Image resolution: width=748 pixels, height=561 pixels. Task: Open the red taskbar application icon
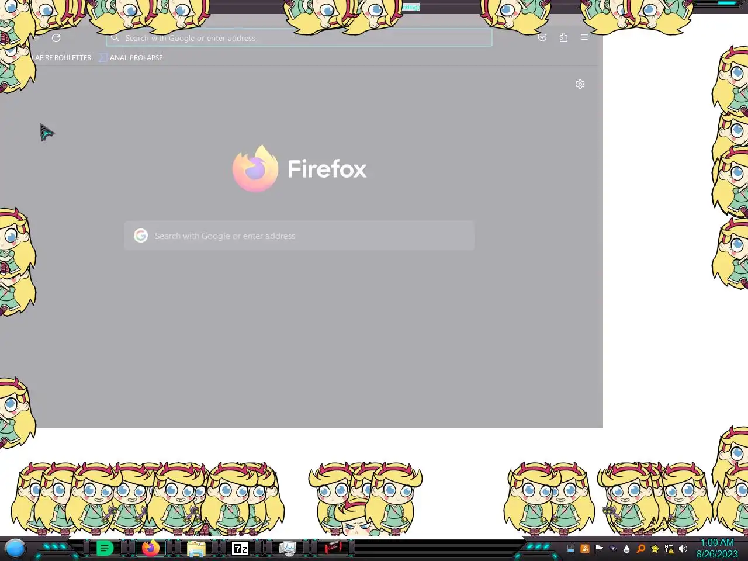coord(333,548)
